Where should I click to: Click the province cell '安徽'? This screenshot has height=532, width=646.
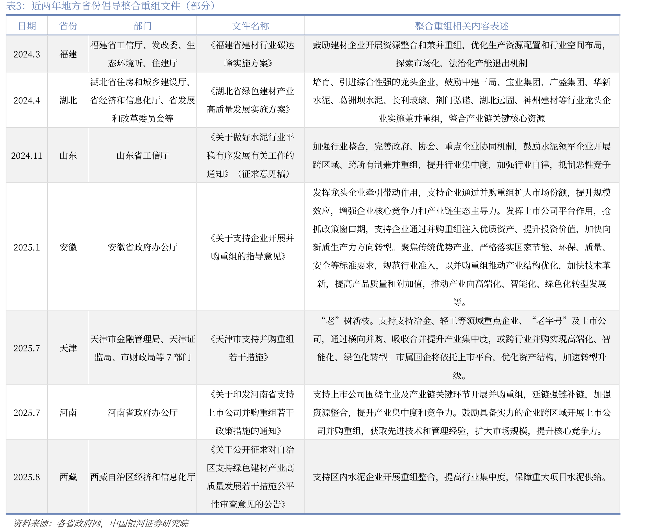pyautogui.click(x=68, y=247)
